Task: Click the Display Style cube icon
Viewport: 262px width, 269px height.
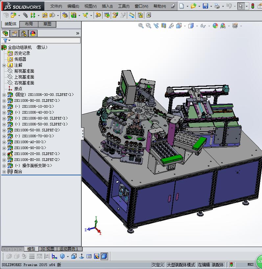Action: tap(191, 26)
